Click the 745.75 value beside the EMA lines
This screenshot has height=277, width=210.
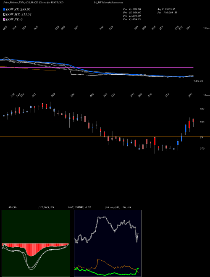point(198,81)
